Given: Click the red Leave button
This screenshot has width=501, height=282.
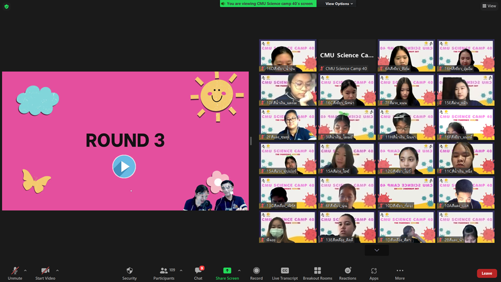Looking at the screenshot, I should point(486,273).
